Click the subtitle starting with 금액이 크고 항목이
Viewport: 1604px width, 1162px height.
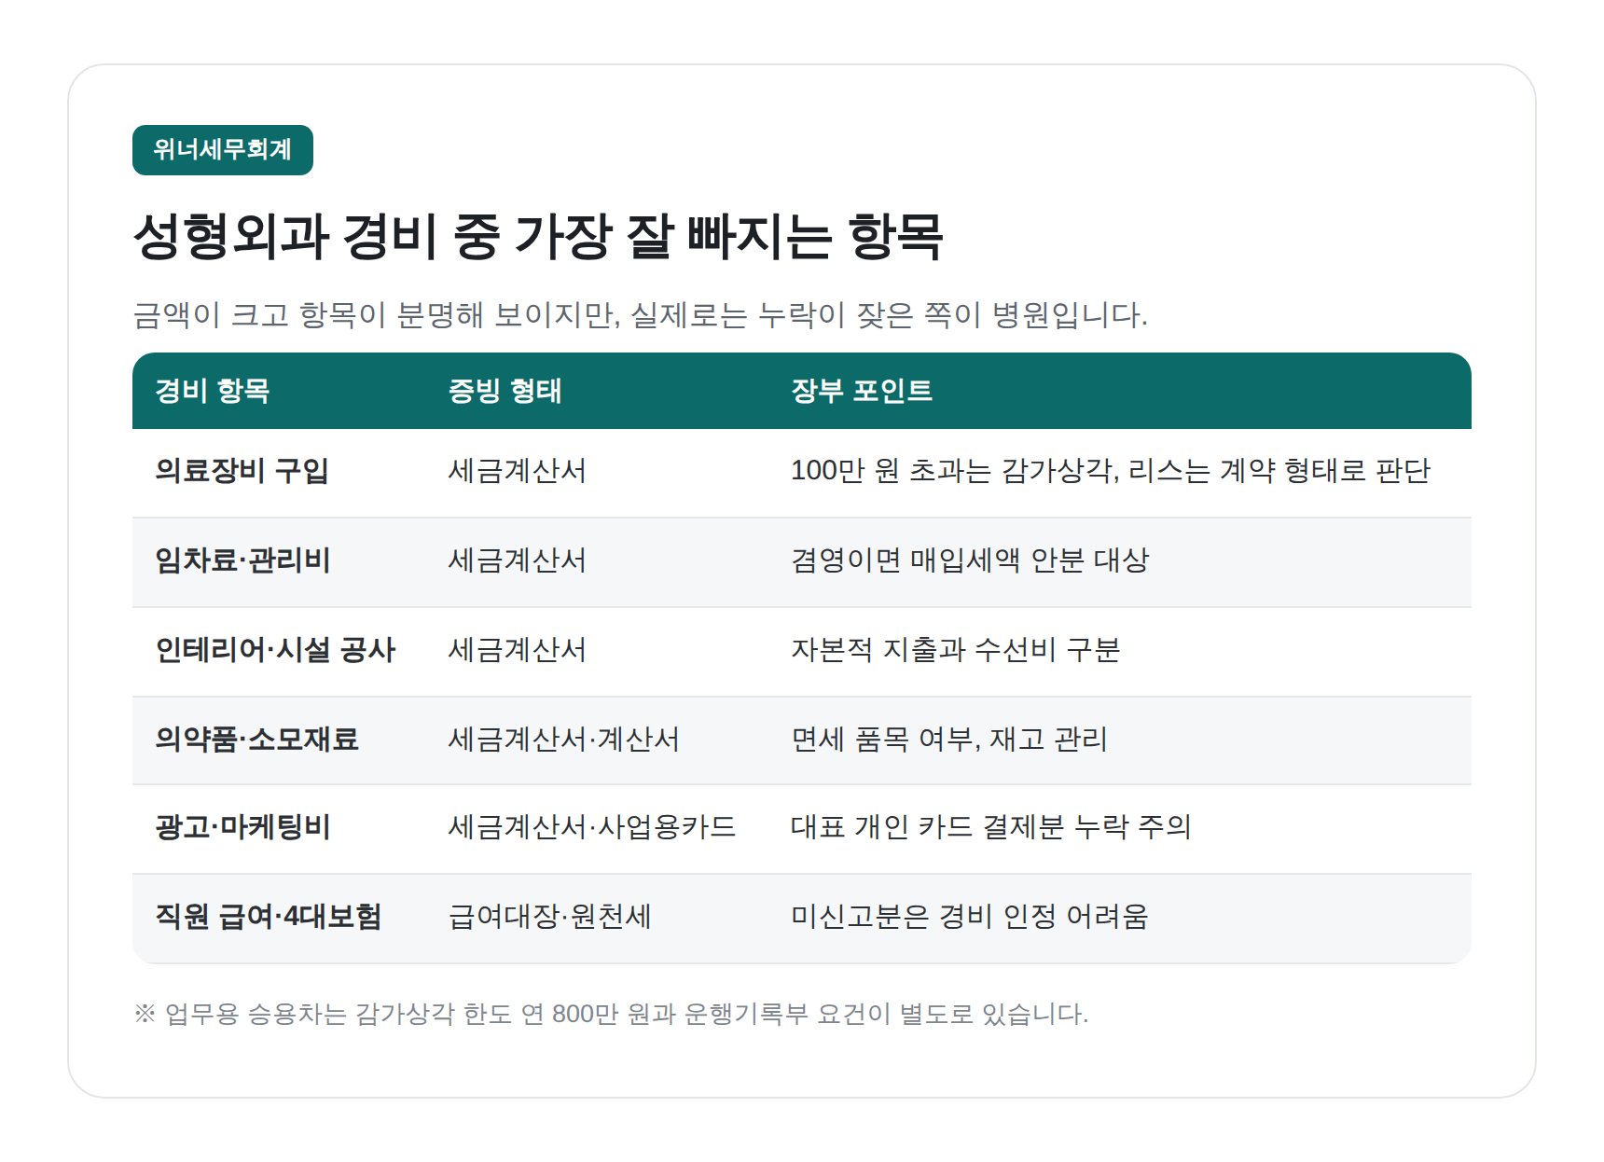tap(640, 315)
